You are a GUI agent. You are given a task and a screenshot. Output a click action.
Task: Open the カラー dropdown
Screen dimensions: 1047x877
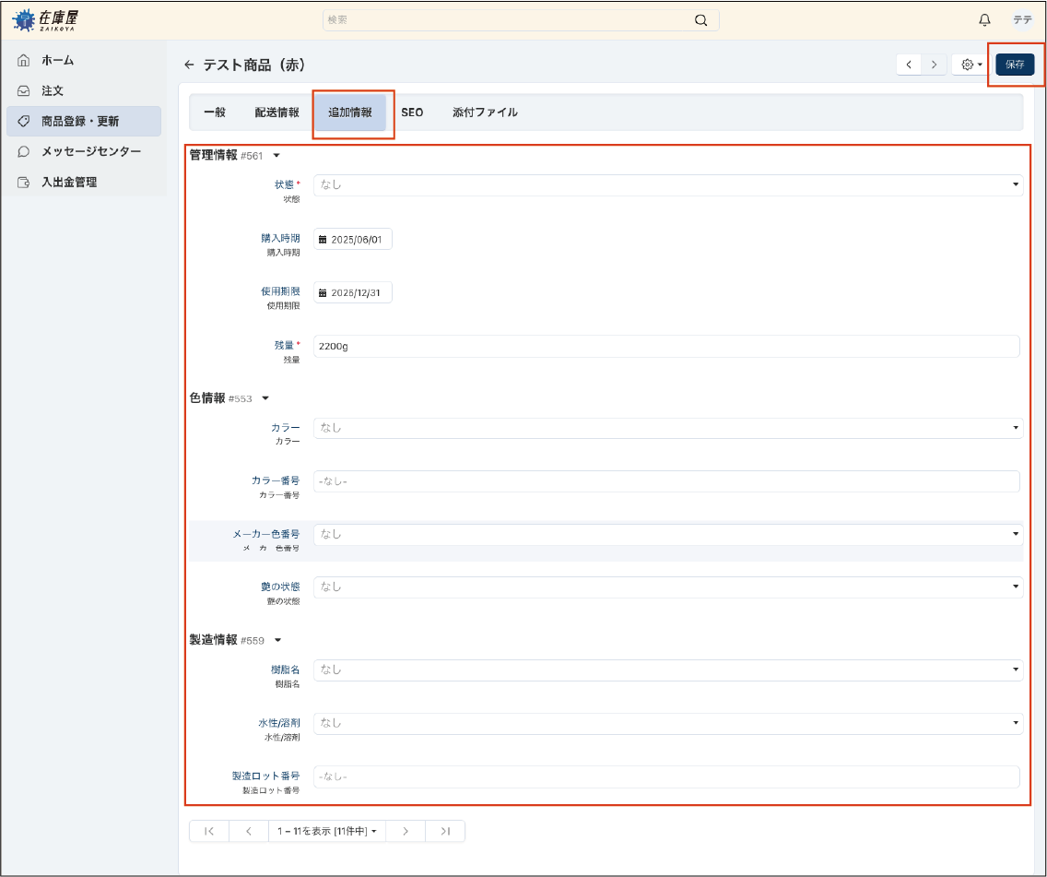click(667, 428)
